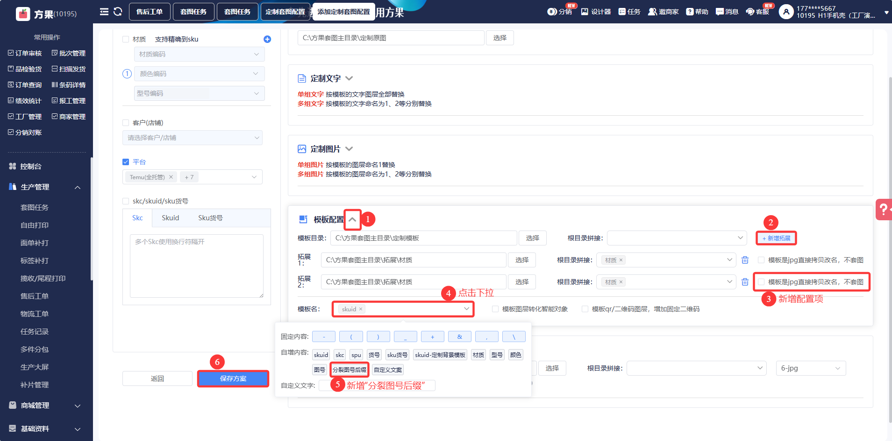
Task: Open the 材质编码 dropdown
Action: pyautogui.click(x=199, y=54)
